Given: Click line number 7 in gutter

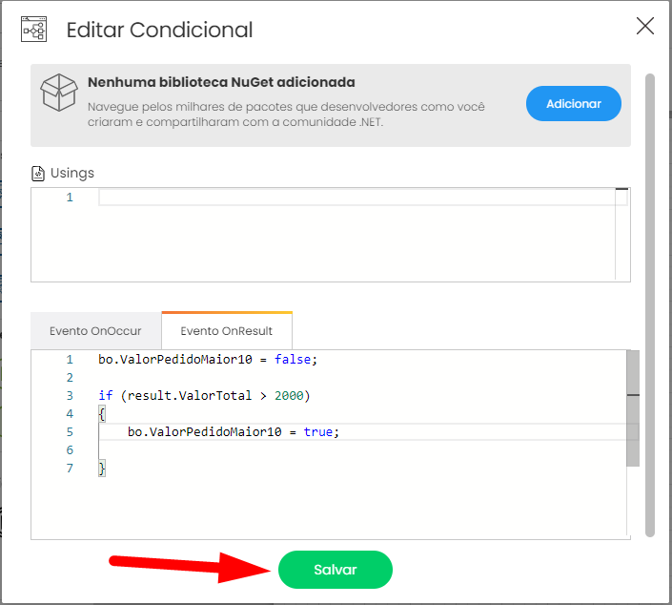Looking at the screenshot, I should point(70,468).
